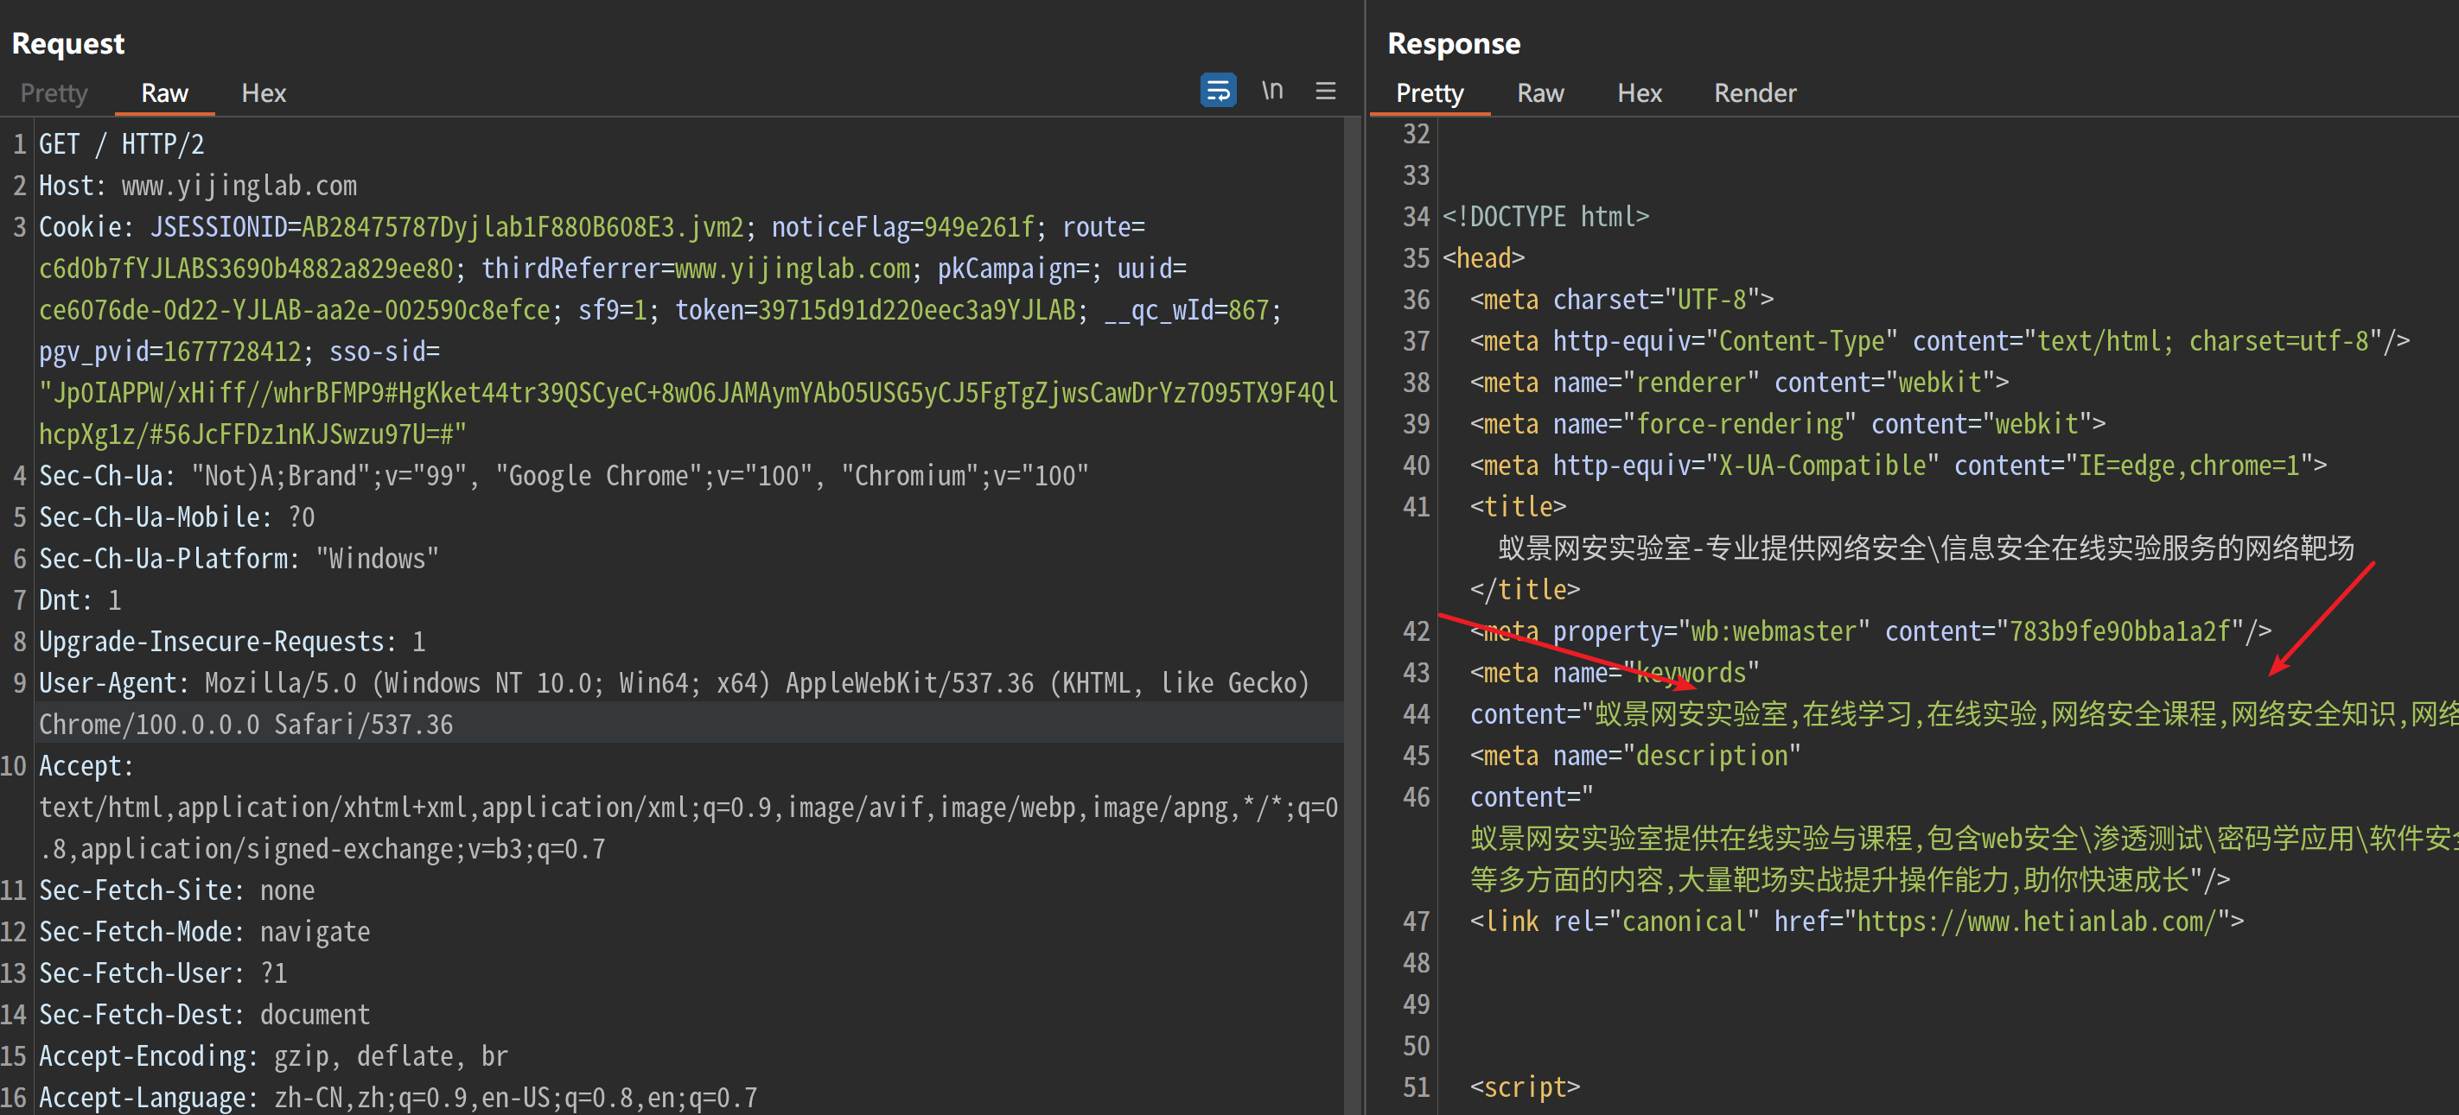Click the highlighted Chrome/100.0.0.0 Safari line
This screenshot has height=1115, width=2459.
tap(246, 725)
